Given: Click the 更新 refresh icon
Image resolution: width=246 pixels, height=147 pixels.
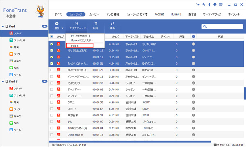Looking at the screenshot, I should coord(112,24).
